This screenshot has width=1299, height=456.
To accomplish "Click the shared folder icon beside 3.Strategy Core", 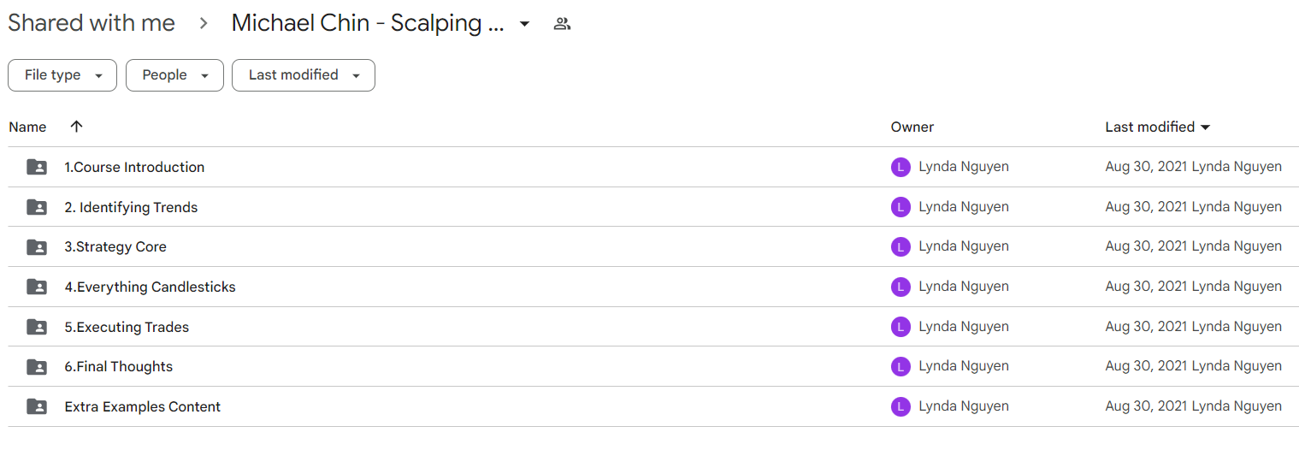I will click(x=37, y=247).
